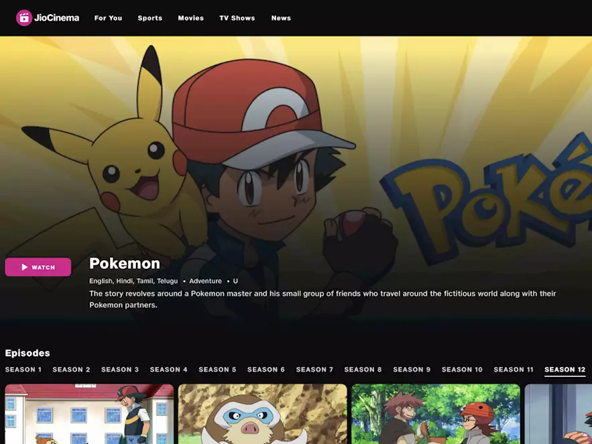Image resolution: width=592 pixels, height=444 pixels.
Task: Click the play icon inside the Watch button
Action: pos(23,267)
